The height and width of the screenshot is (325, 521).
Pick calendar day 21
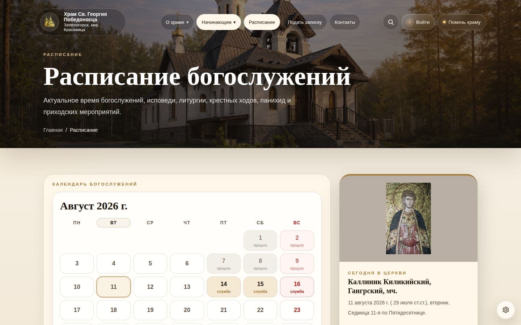point(224,310)
